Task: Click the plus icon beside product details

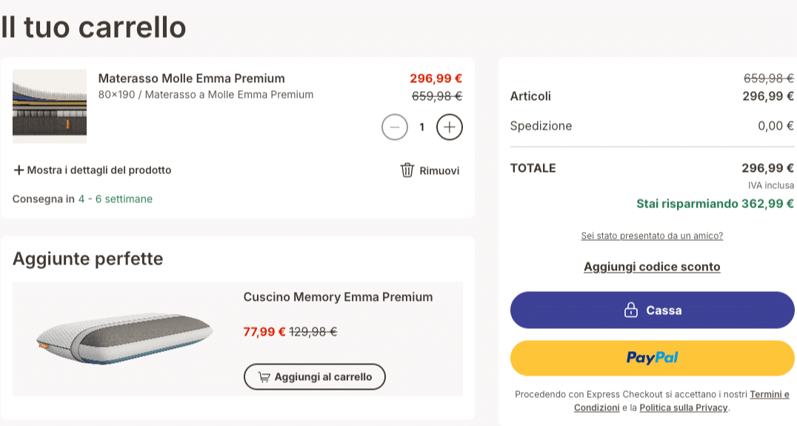Action: pos(19,170)
